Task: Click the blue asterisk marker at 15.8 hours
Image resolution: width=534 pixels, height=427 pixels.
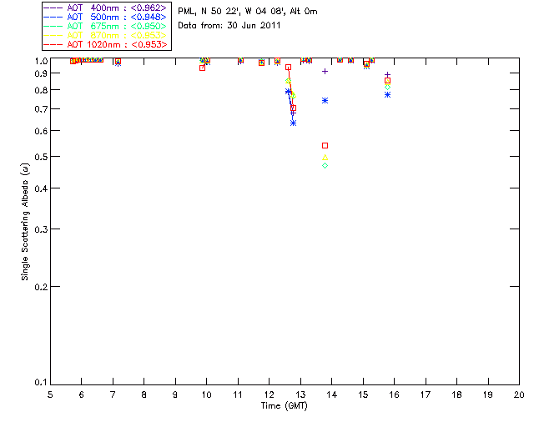Action: 387,95
